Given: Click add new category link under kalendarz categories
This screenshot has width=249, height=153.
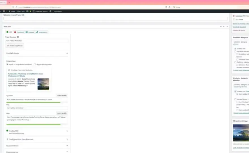Looking at the screenshot, I should [x=241, y=113].
